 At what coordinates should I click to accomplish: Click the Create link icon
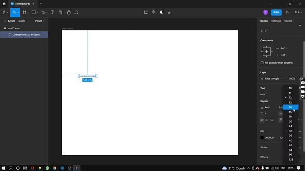point(170,12)
